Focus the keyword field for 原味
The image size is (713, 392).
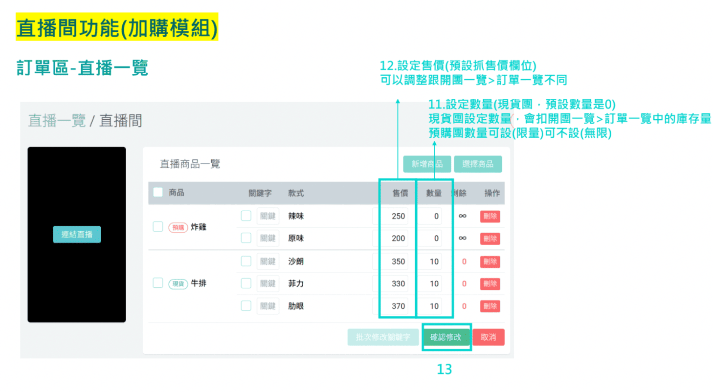point(268,238)
